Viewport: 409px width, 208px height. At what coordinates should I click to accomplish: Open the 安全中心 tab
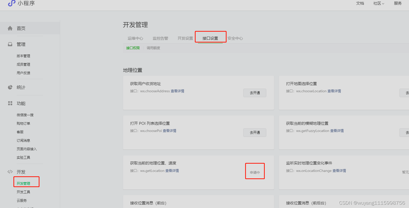point(235,38)
